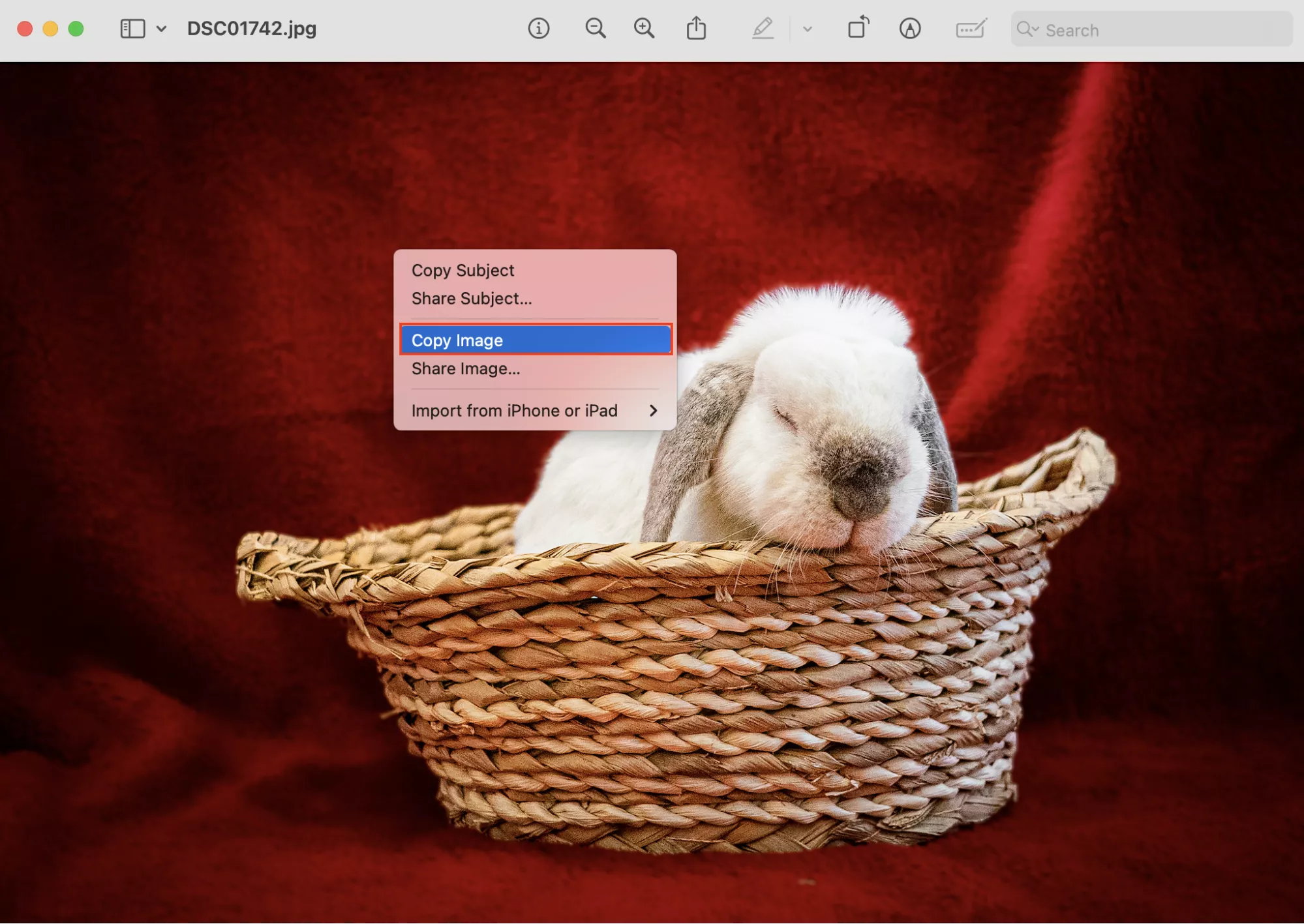
Task: Show the Markup toolbar
Action: tap(909, 29)
